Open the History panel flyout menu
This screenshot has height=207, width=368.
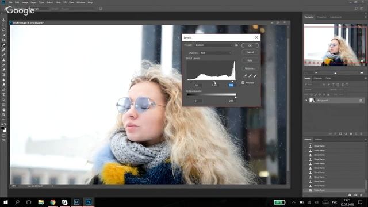click(366, 139)
